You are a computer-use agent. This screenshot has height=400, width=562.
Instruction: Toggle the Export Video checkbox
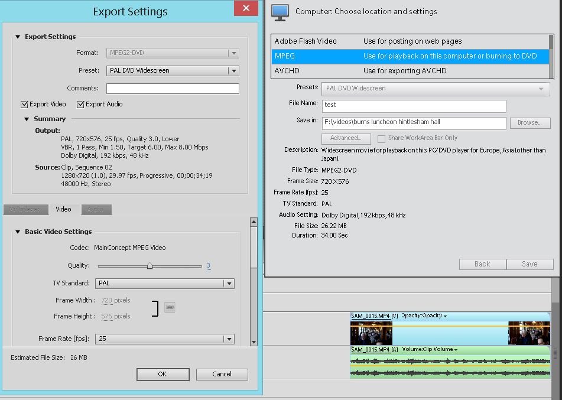pos(25,105)
